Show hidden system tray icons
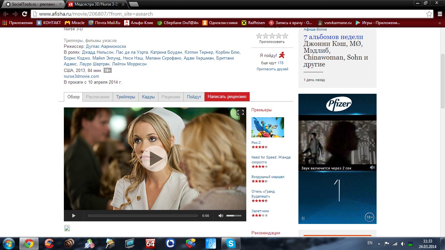This screenshot has width=445, height=250. click(x=379, y=243)
